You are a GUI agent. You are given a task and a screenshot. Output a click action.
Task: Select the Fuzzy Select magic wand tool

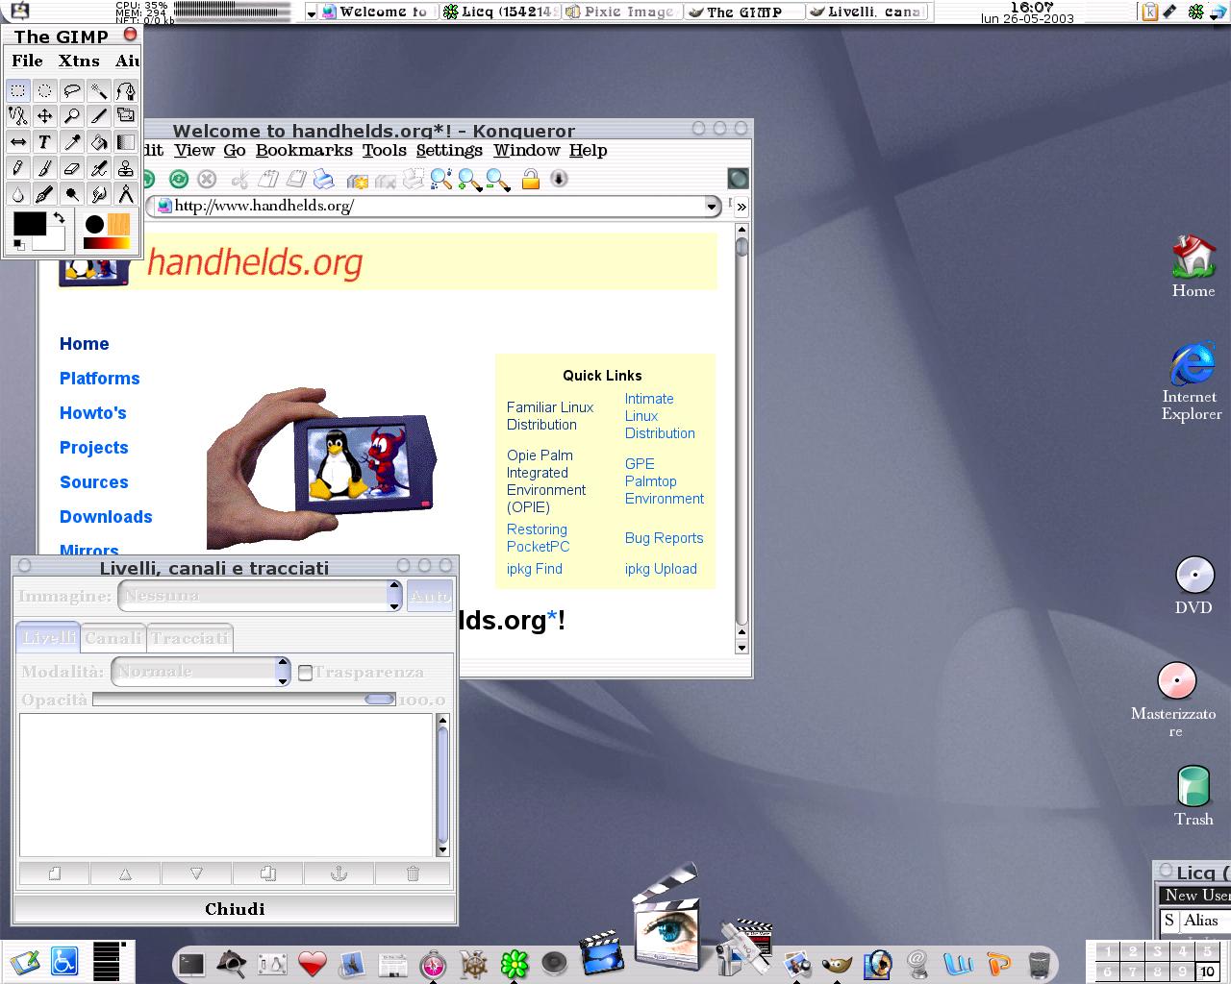coord(99,91)
